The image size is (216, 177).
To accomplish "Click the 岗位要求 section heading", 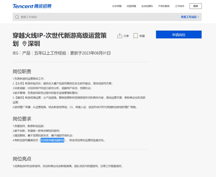I will (x=22, y=119).
